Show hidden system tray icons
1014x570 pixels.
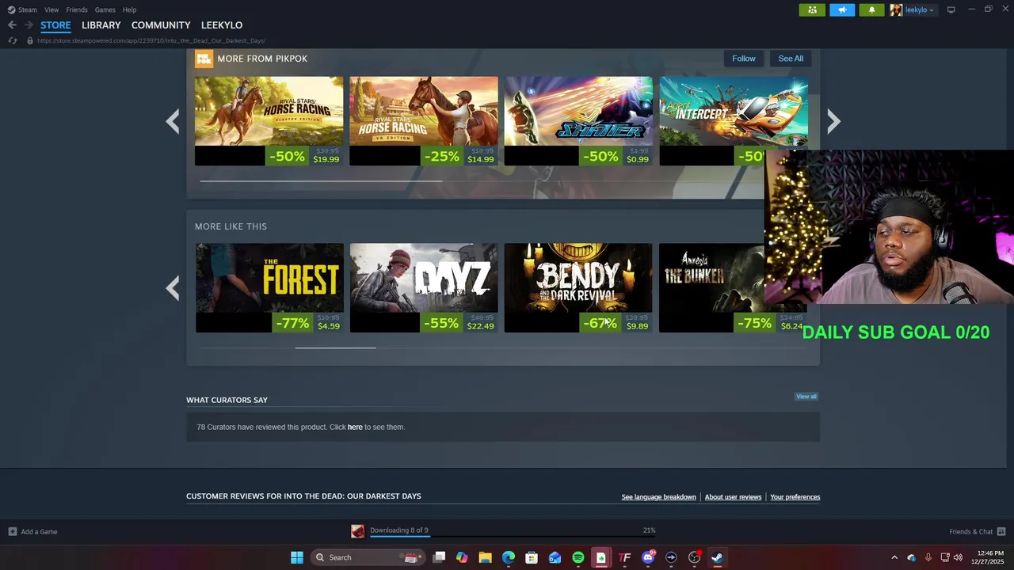point(894,557)
